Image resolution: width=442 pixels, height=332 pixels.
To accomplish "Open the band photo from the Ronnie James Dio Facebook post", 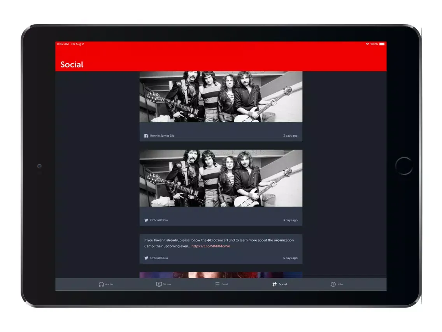I will 221,97.
